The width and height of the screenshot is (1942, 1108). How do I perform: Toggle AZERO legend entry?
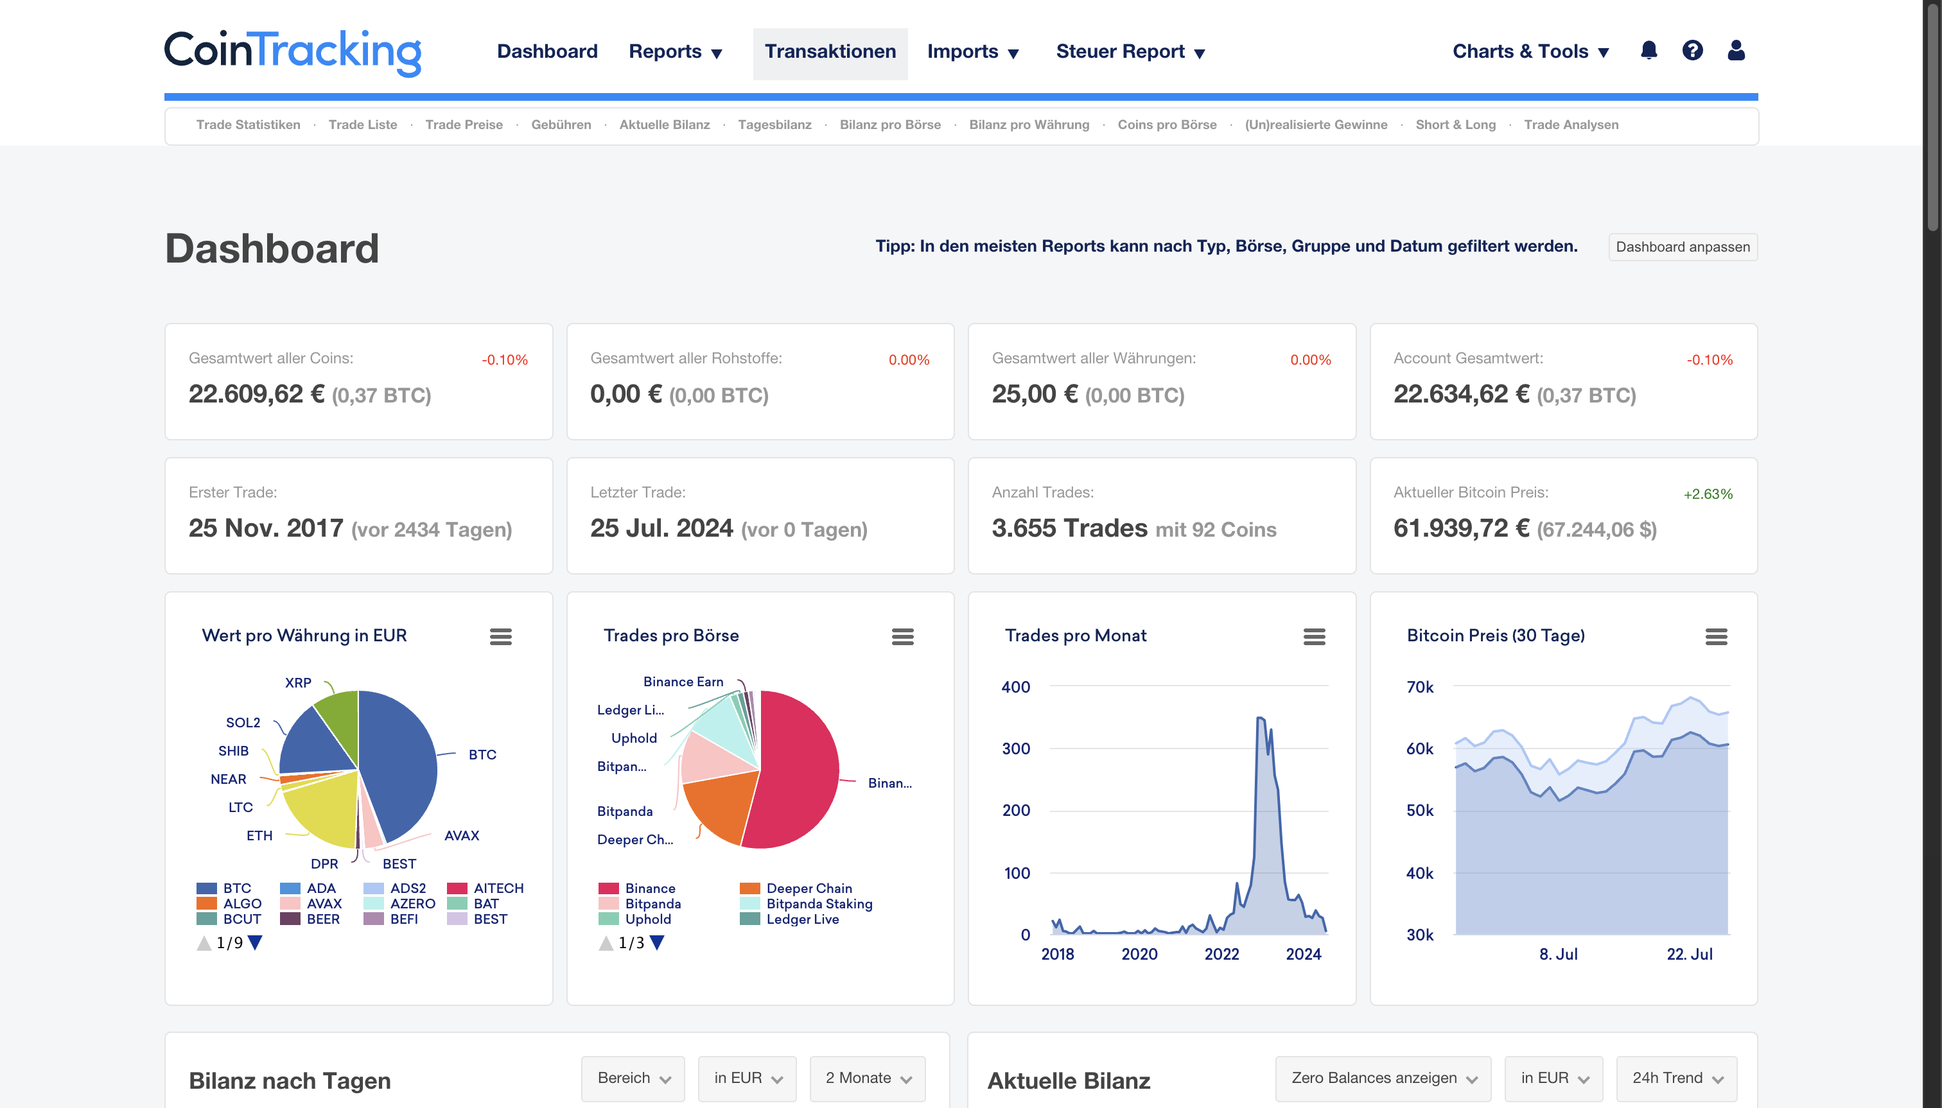tap(399, 903)
